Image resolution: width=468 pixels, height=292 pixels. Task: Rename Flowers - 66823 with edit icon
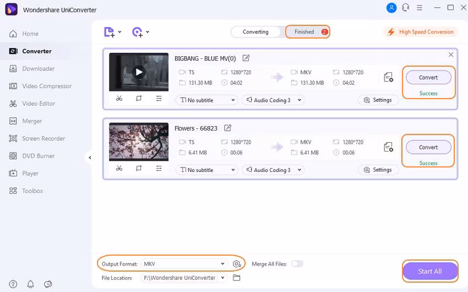(228, 128)
